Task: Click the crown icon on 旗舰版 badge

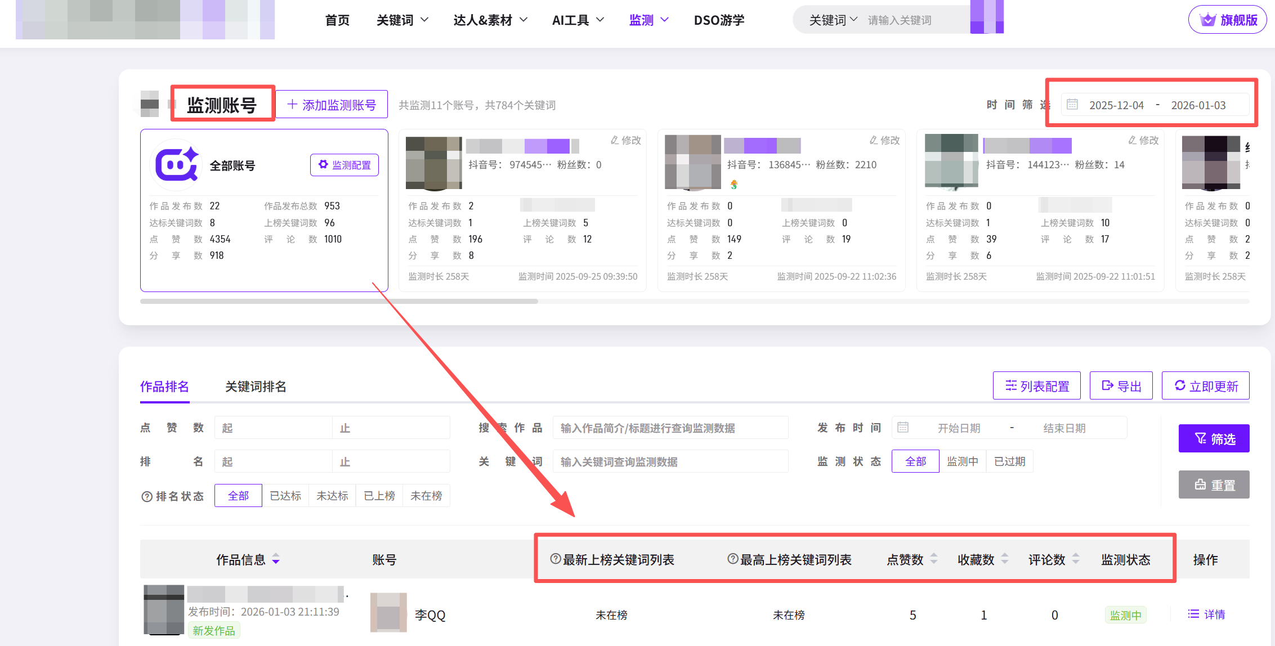Action: [1207, 20]
